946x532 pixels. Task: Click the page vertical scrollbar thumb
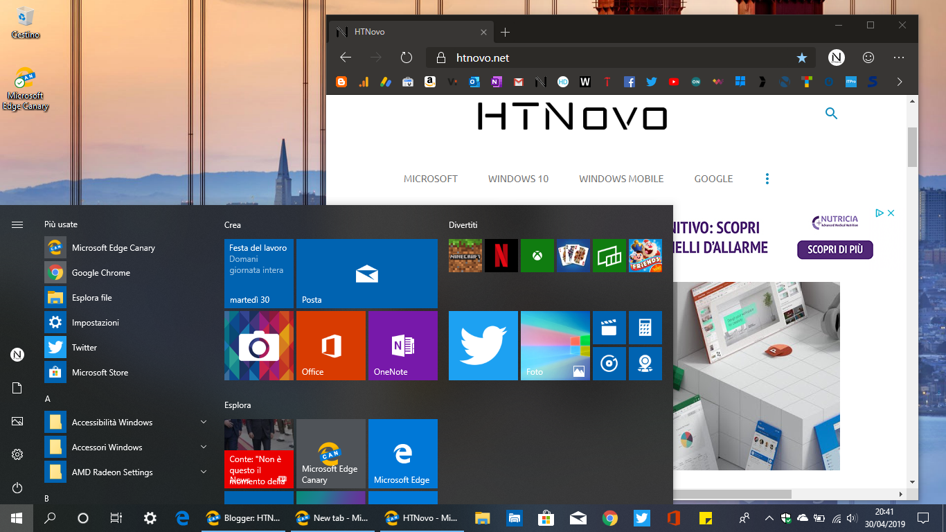pyautogui.click(x=913, y=147)
